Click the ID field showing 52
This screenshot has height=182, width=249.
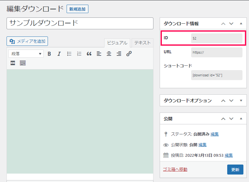[x=217, y=38]
